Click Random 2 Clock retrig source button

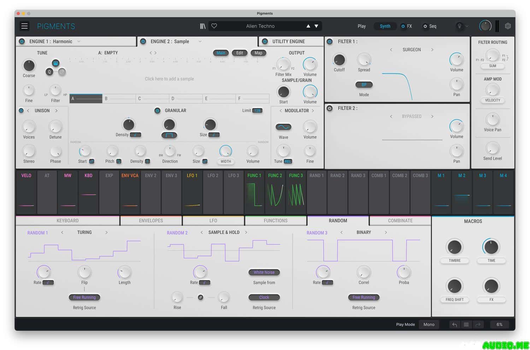264,297
